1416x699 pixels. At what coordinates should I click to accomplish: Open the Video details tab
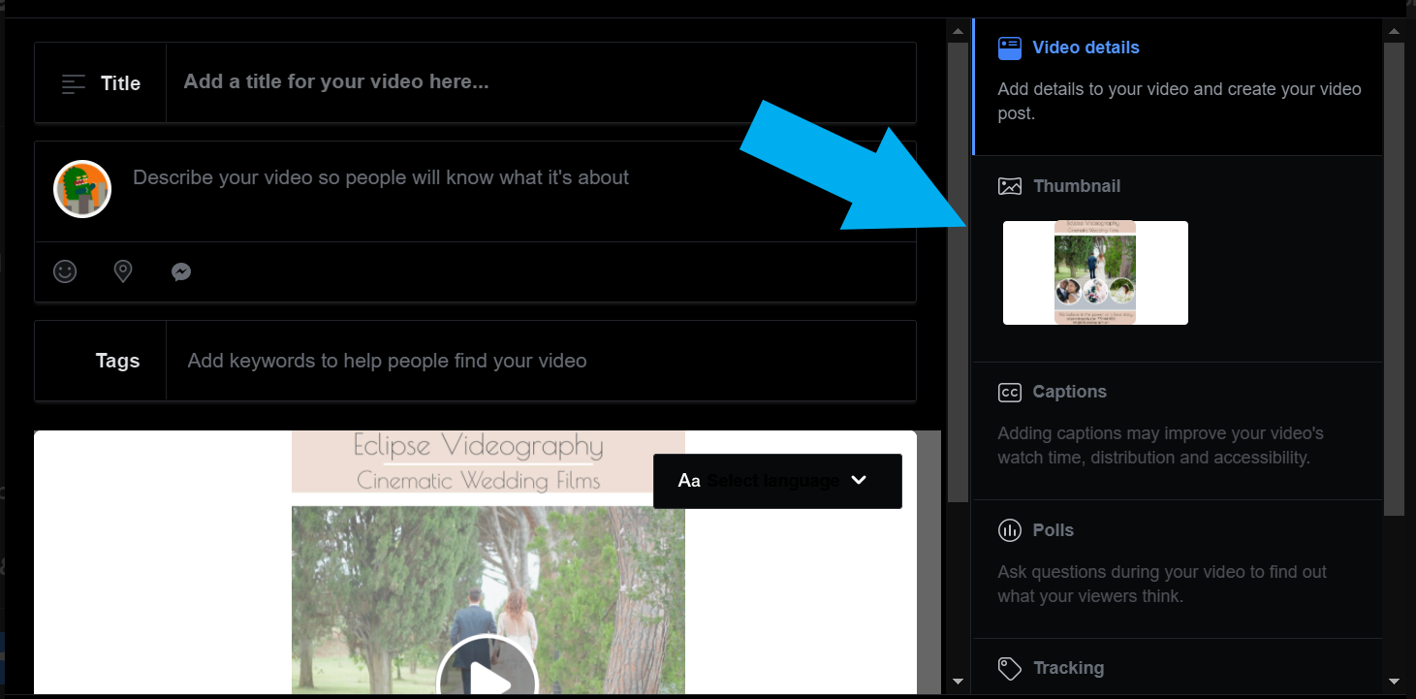click(x=1178, y=87)
